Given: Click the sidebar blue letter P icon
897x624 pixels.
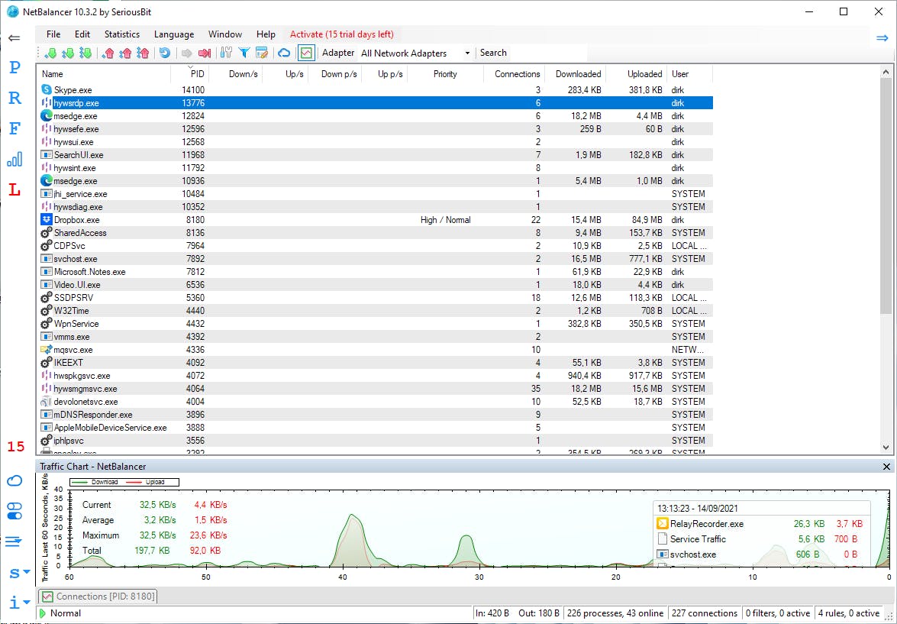Looking at the screenshot, I should [15, 67].
